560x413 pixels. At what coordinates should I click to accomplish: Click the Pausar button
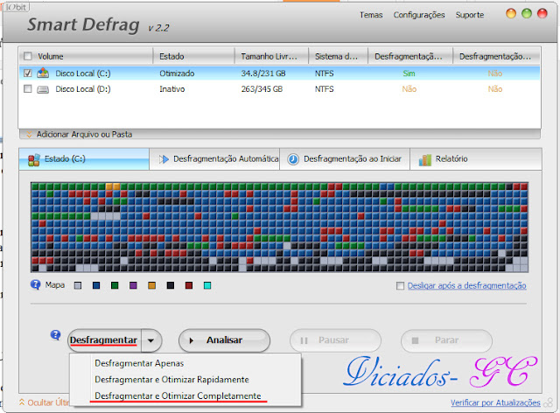(x=335, y=340)
